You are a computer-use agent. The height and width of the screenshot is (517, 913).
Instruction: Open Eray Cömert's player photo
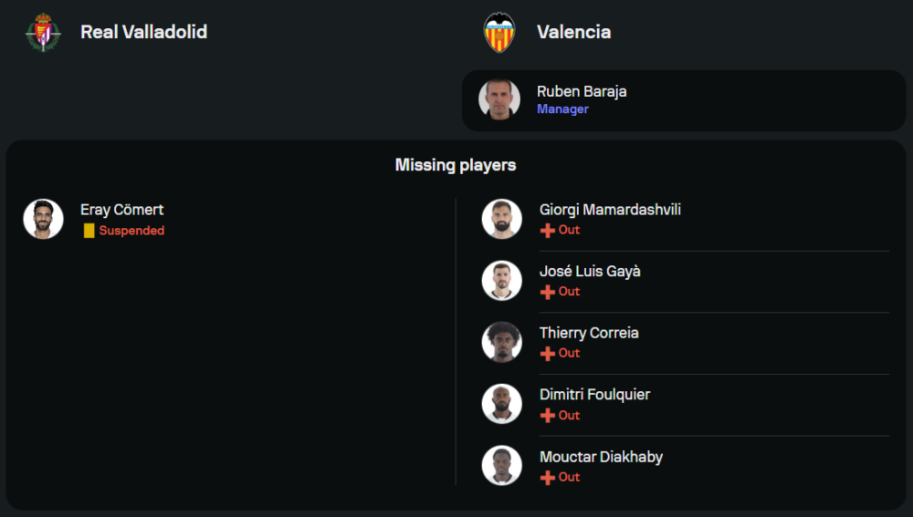[x=43, y=219]
